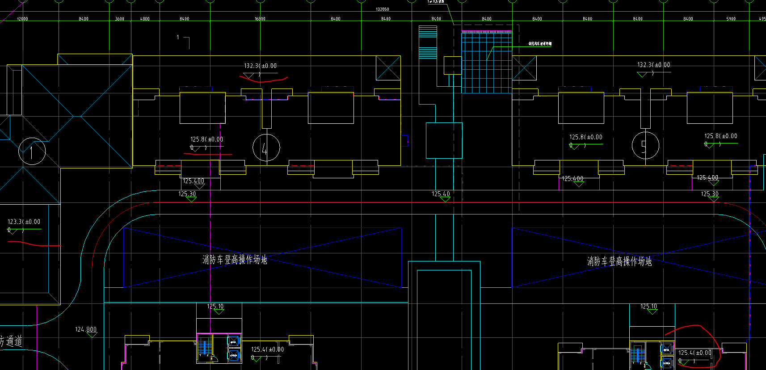
Task: Click the 4800 dimension text
Action: pos(145,19)
